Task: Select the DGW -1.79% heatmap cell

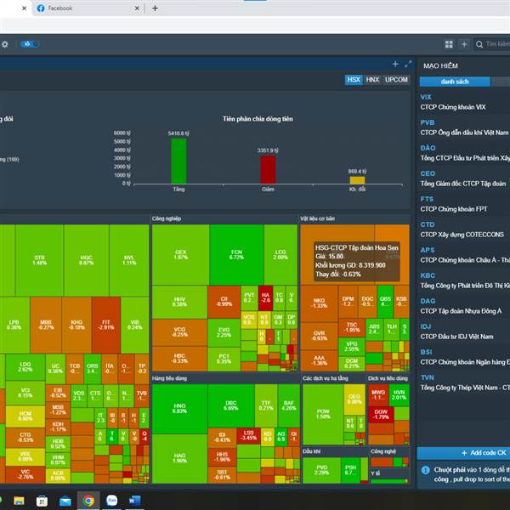Action: [381, 415]
